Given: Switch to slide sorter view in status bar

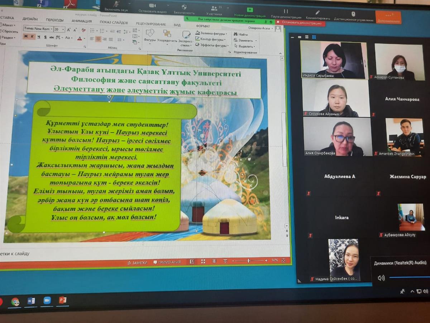Looking at the screenshot, I should 203,261.
